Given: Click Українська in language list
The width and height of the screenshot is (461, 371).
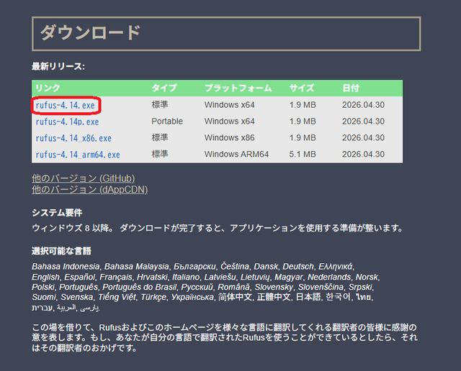Looking at the screenshot, I should 192,297.
